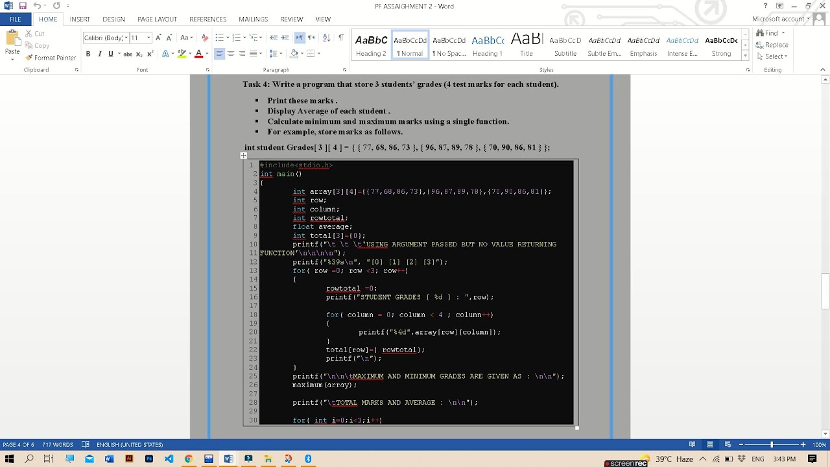Click the Cut command
830x467 pixels.
[35, 34]
